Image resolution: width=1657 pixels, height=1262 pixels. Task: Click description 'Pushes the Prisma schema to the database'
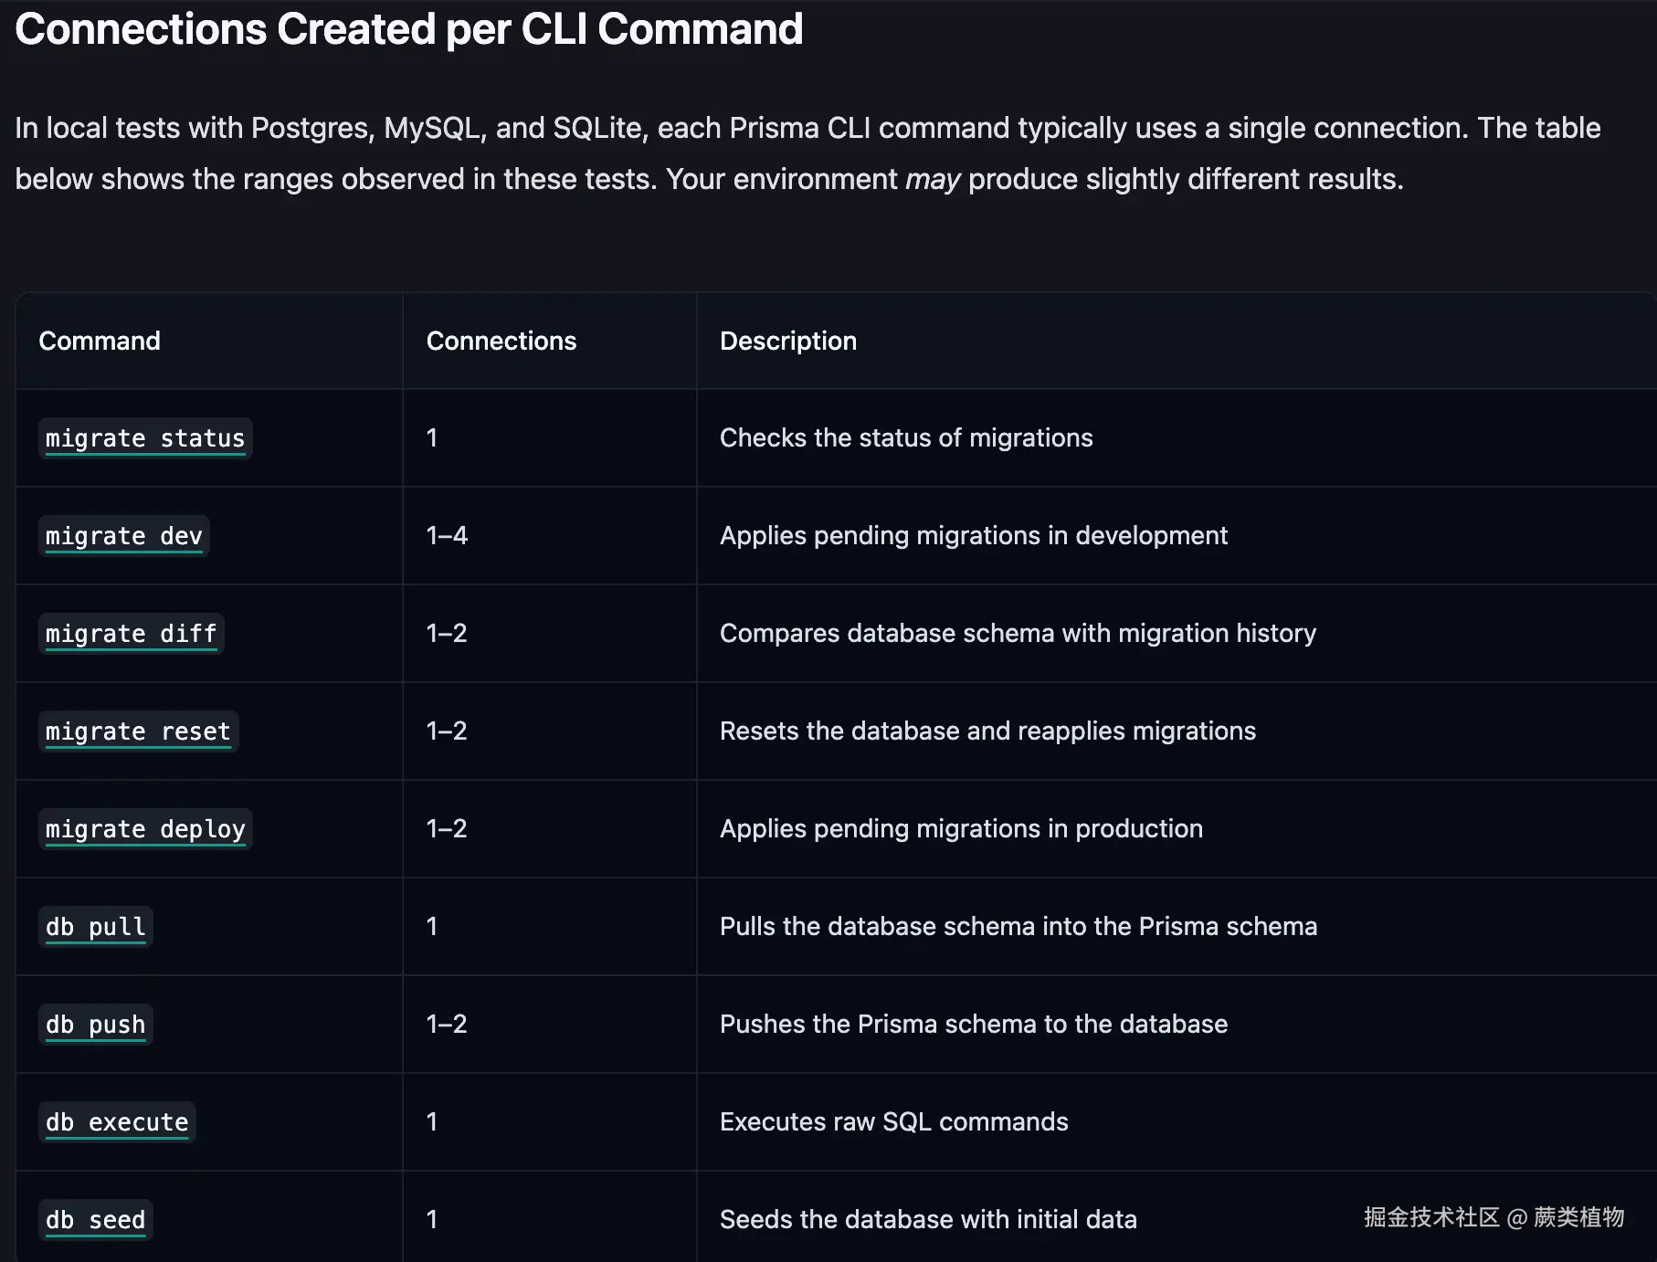[x=974, y=1024]
